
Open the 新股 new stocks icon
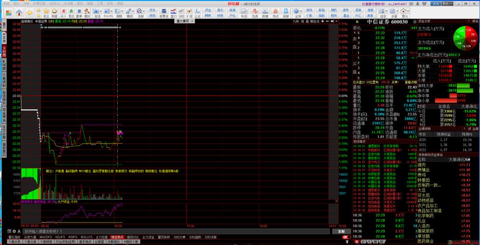tap(286, 13)
